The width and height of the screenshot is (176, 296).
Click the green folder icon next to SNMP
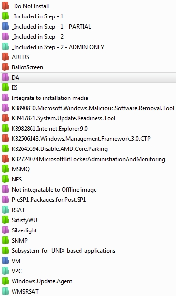point(5,241)
